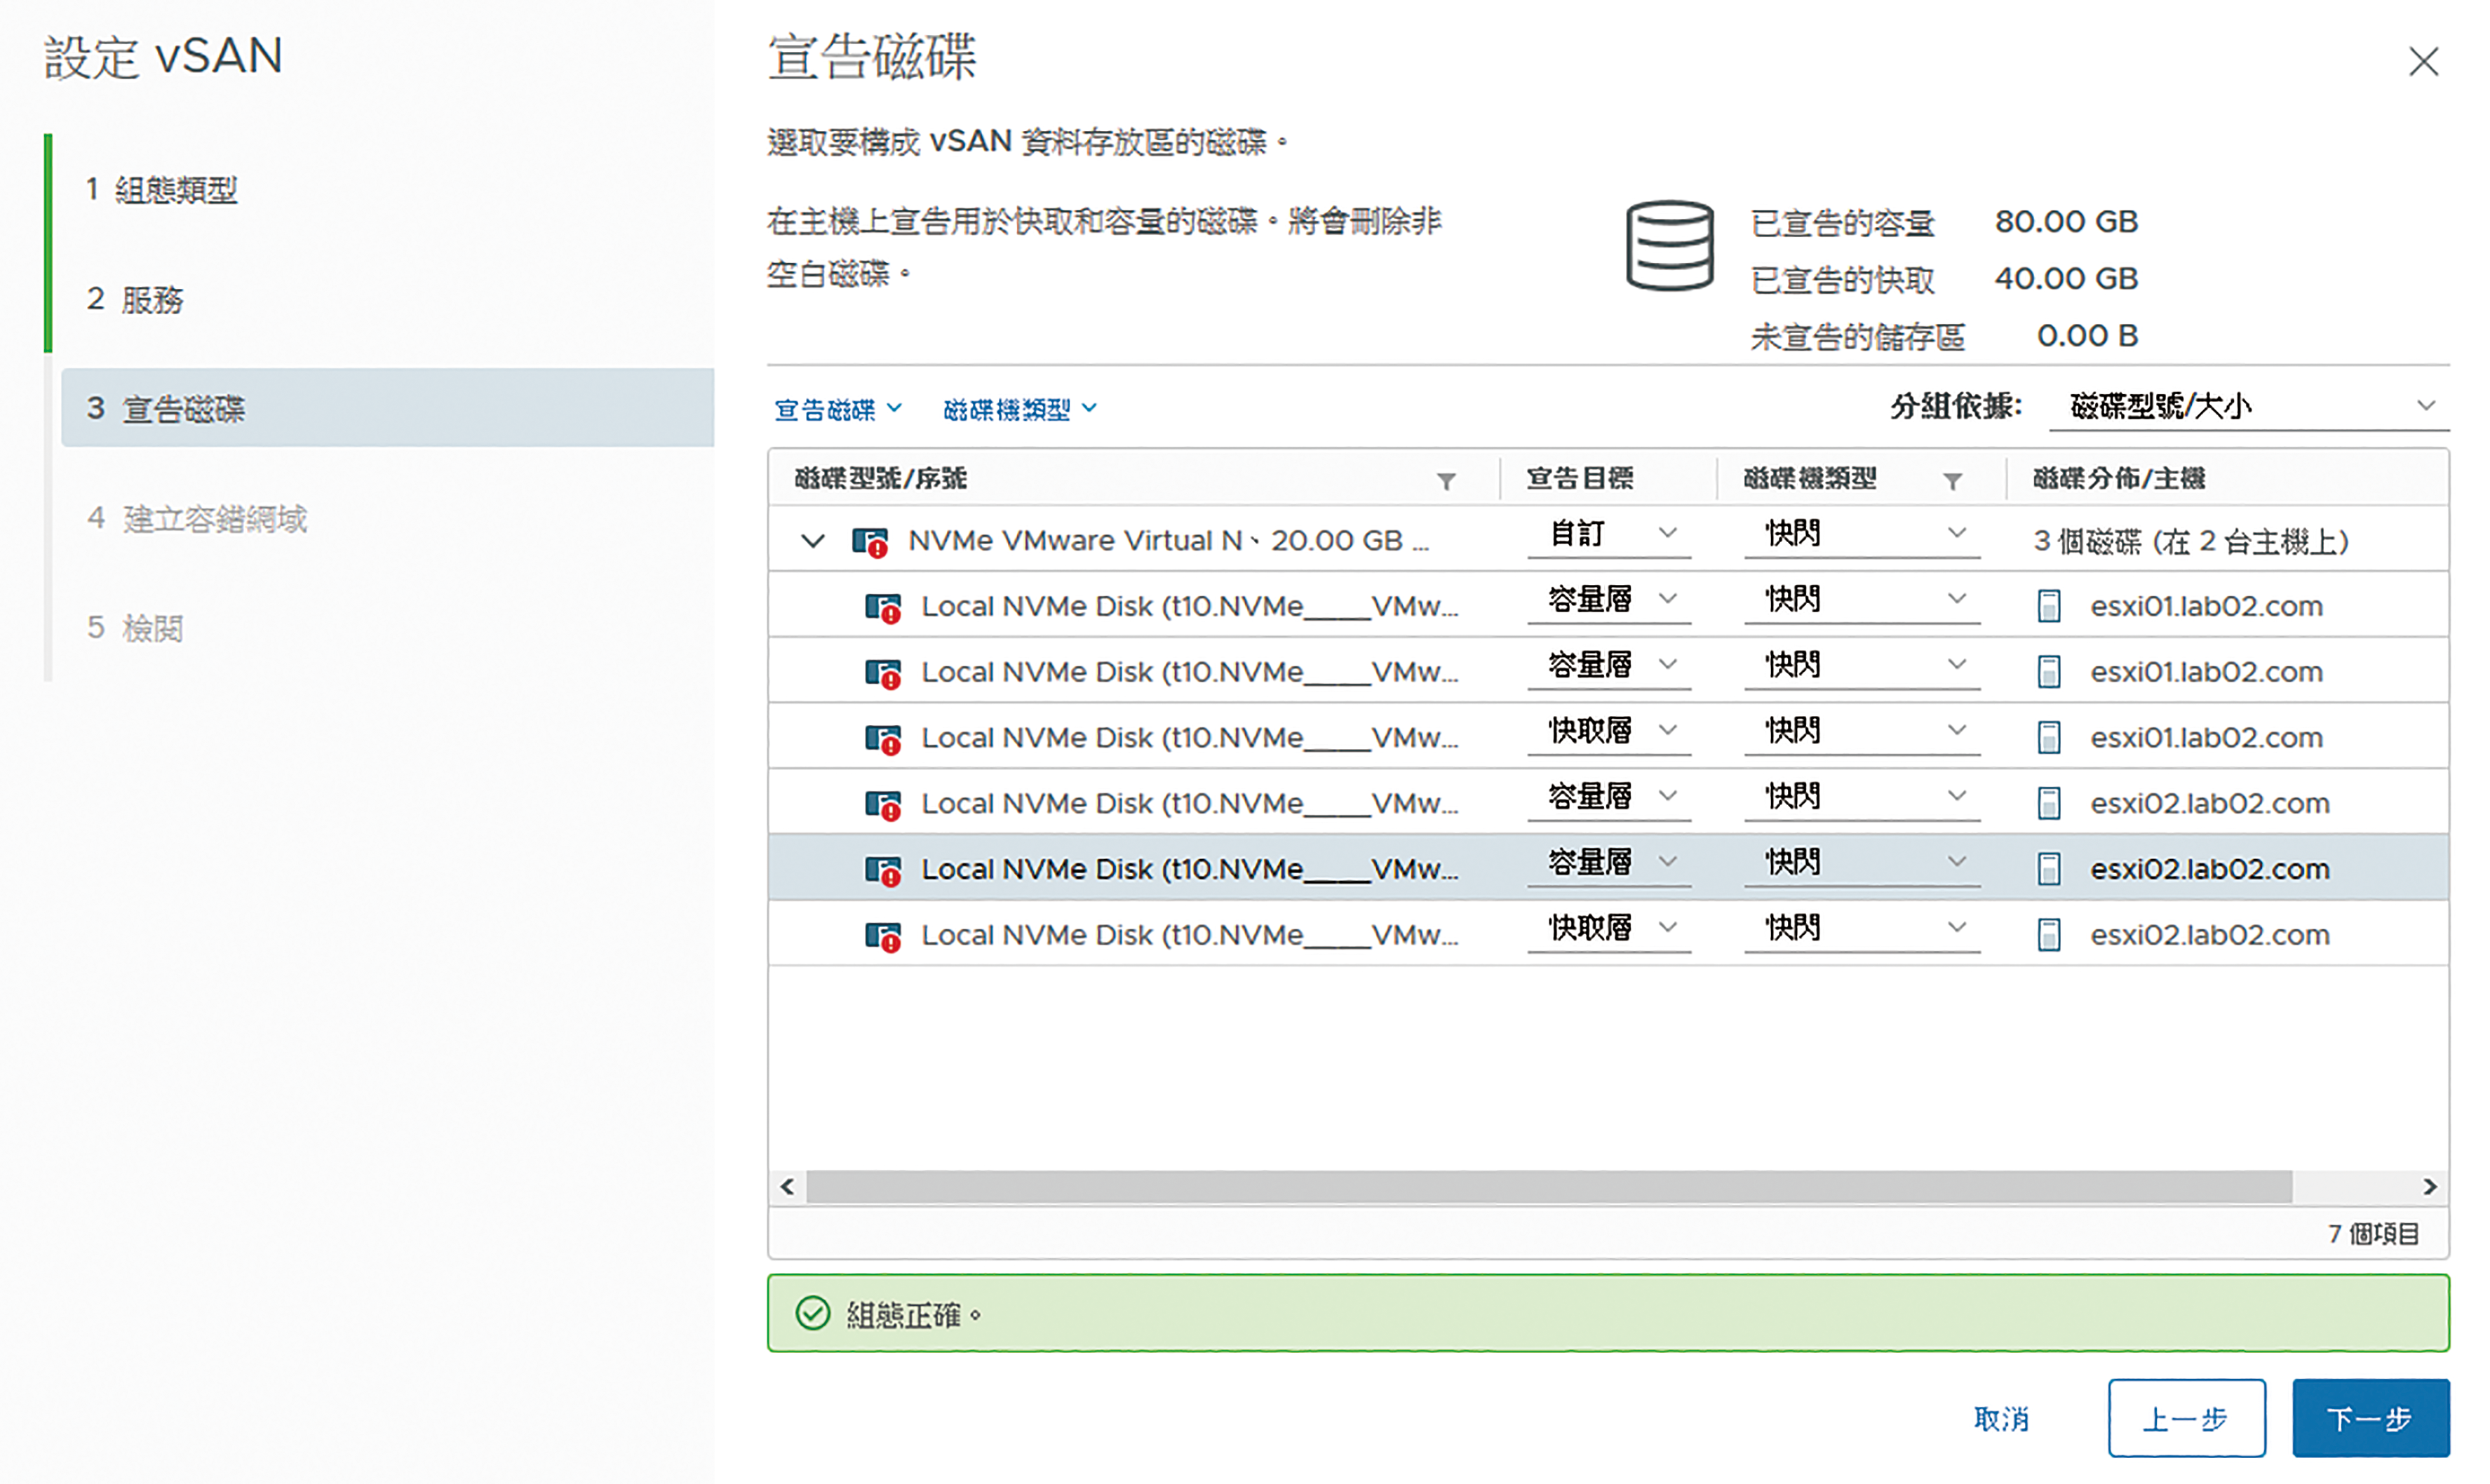Click the highlighted Local NVMe Disk name
Image resolution: width=2490 pixels, height=1484 pixels.
(1190, 869)
